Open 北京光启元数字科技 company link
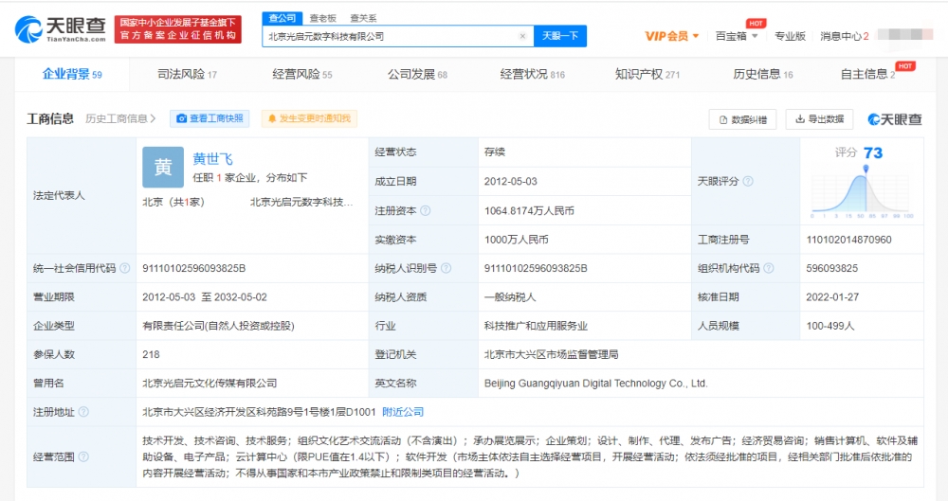948x501 pixels. (301, 202)
